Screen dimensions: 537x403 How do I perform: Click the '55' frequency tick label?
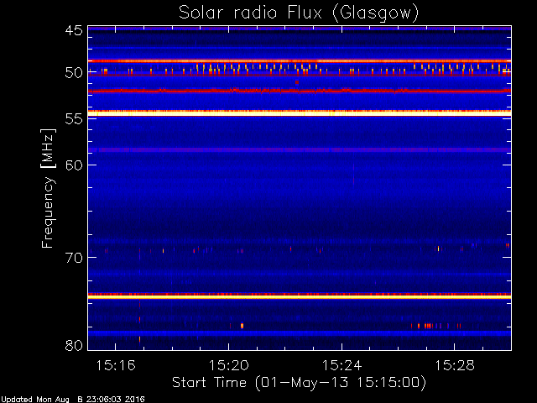(x=74, y=119)
